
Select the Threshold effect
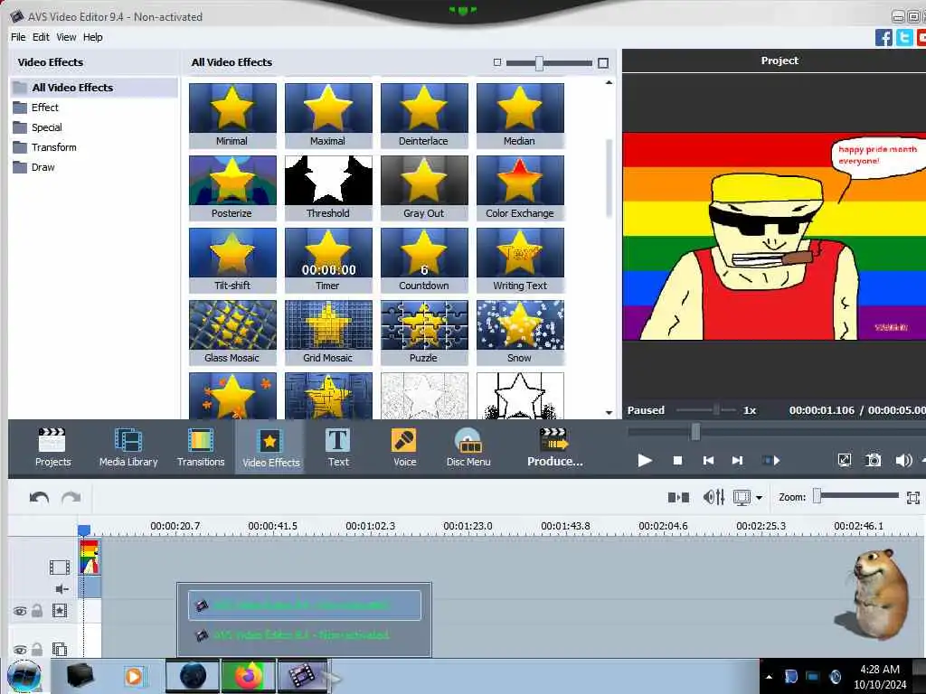(328, 188)
